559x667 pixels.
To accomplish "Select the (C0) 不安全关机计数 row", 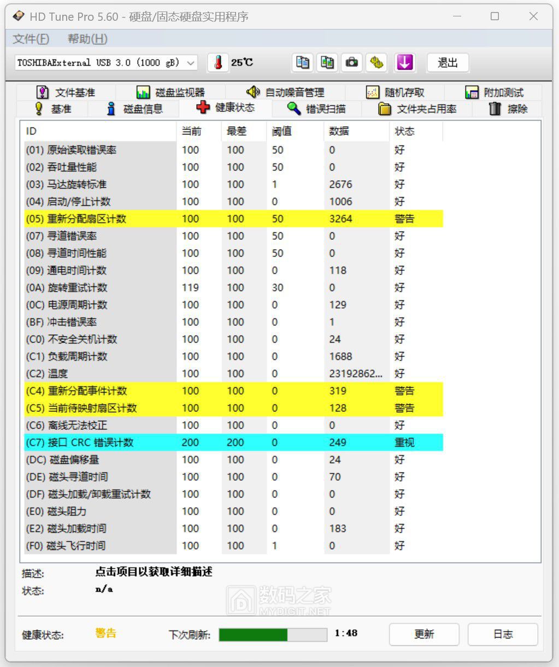I will (233, 339).
